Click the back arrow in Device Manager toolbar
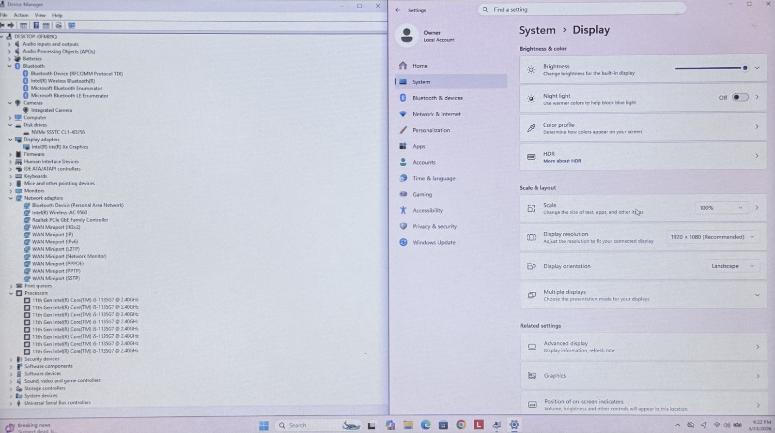 point(2,25)
